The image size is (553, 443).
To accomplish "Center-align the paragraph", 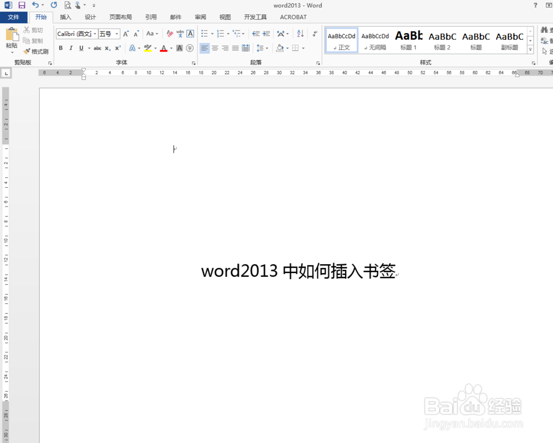I will coord(215,48).
